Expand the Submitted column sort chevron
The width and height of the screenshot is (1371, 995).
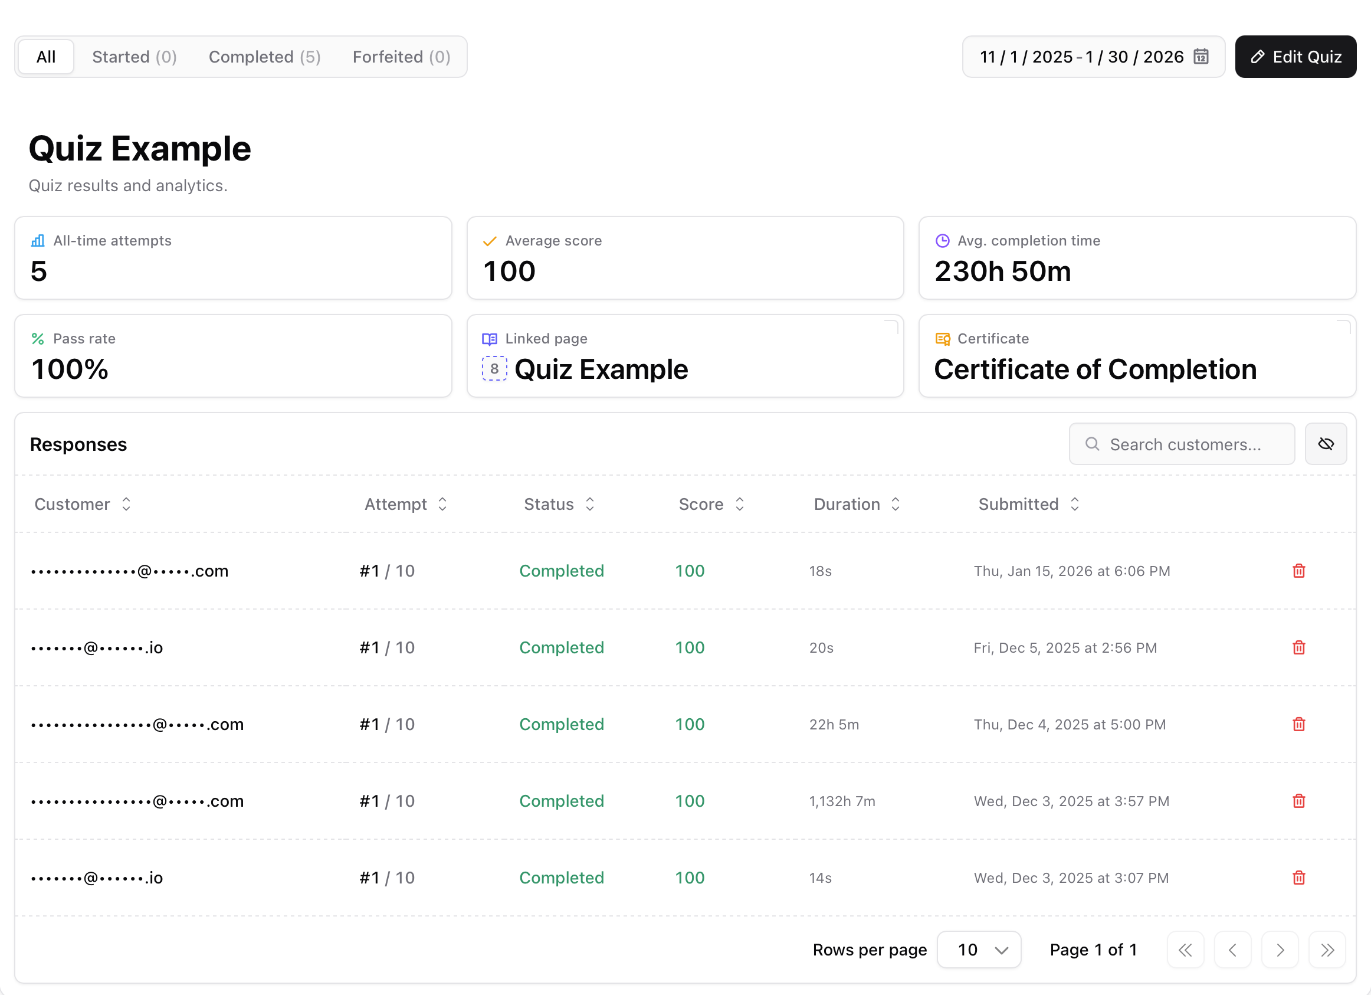pos(1075,504)
